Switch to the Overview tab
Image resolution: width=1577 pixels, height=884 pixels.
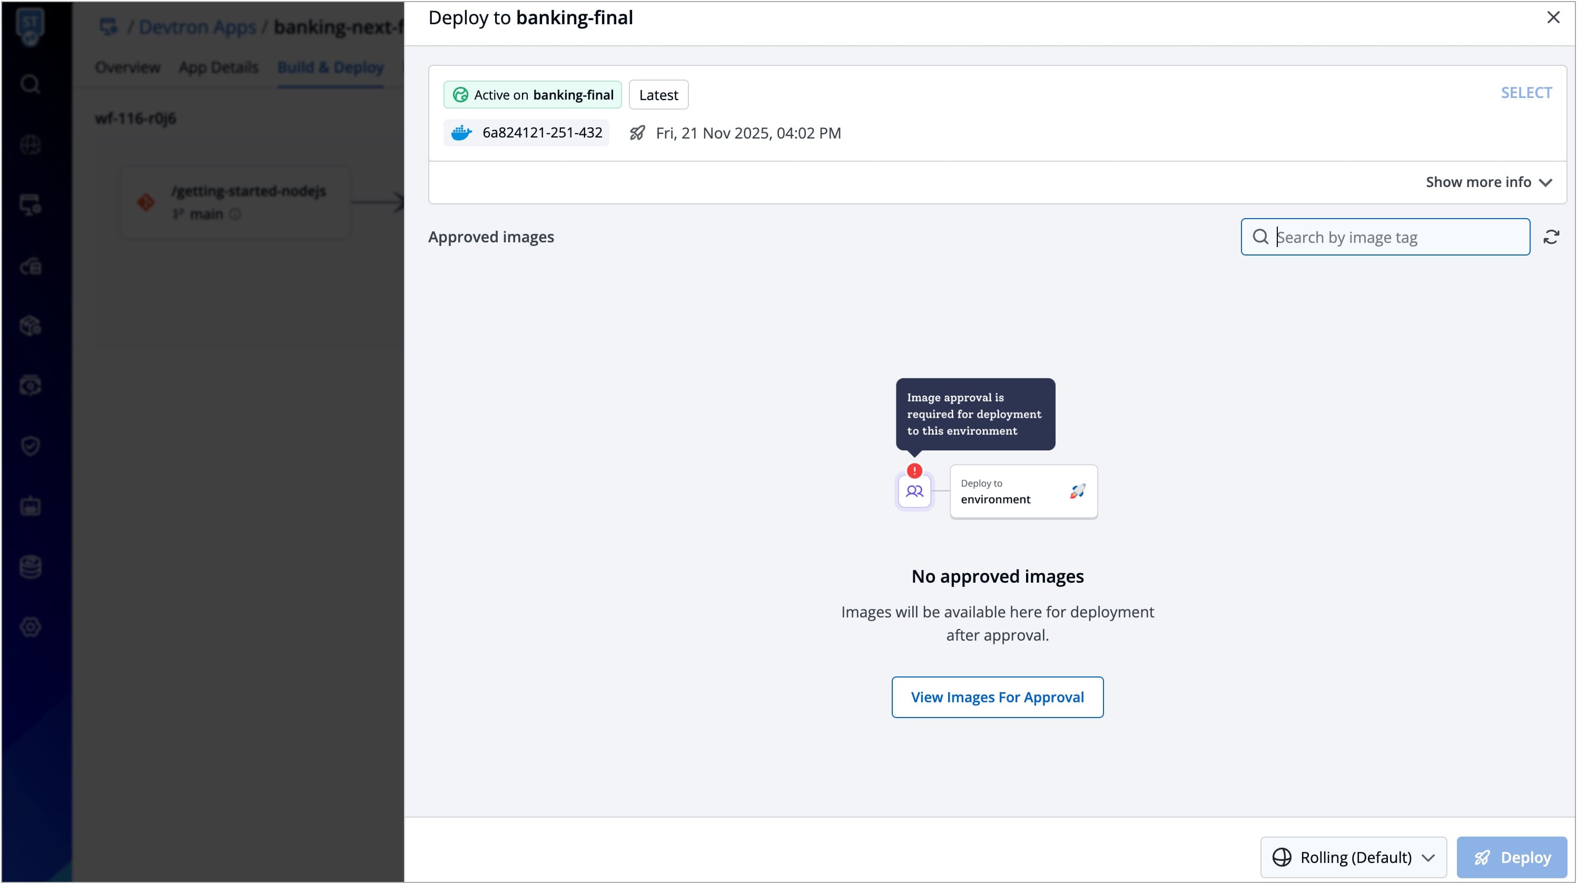pos(127,67)
